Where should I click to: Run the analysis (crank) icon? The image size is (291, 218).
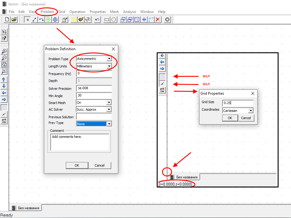(x=81, y=20)
